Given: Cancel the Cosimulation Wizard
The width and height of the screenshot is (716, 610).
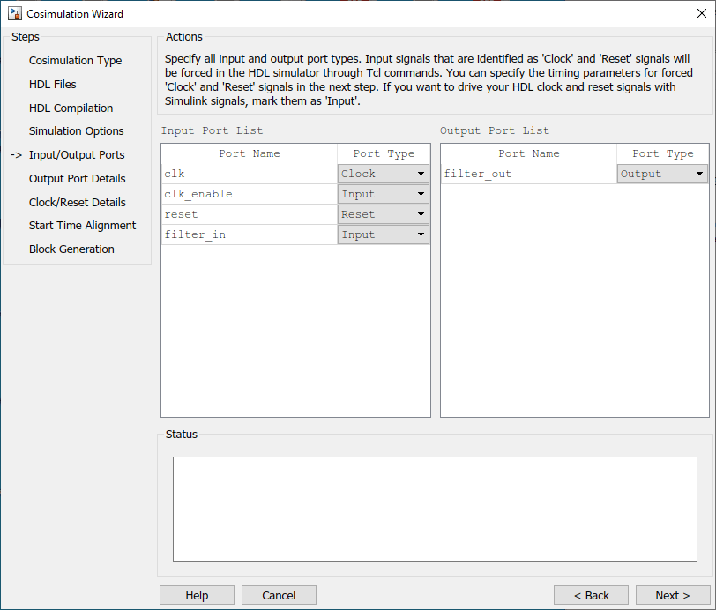Looking at the screenshot, I should click(279, 595).
